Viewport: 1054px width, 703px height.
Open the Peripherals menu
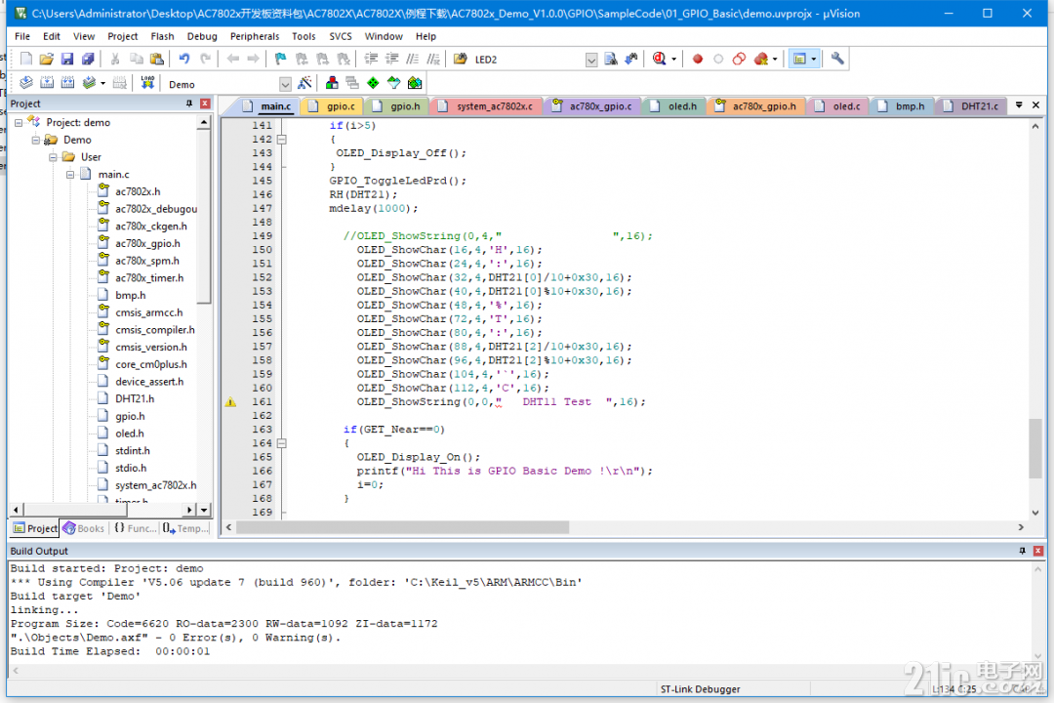254,36
